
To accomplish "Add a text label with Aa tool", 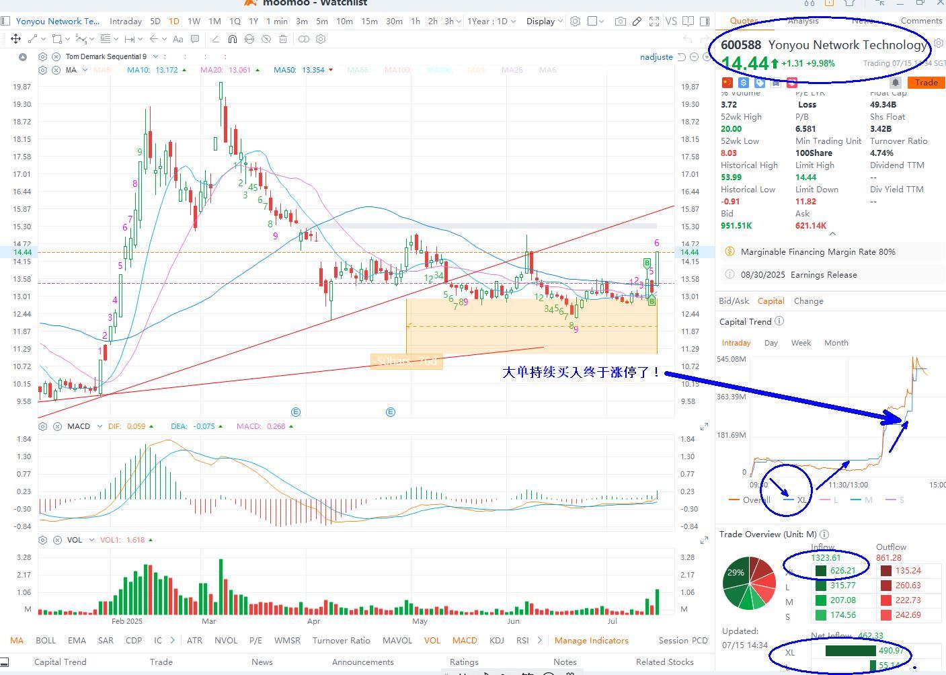I will (178, 39).
